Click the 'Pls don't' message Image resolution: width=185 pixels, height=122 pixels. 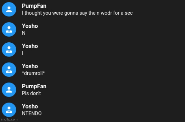31,93
